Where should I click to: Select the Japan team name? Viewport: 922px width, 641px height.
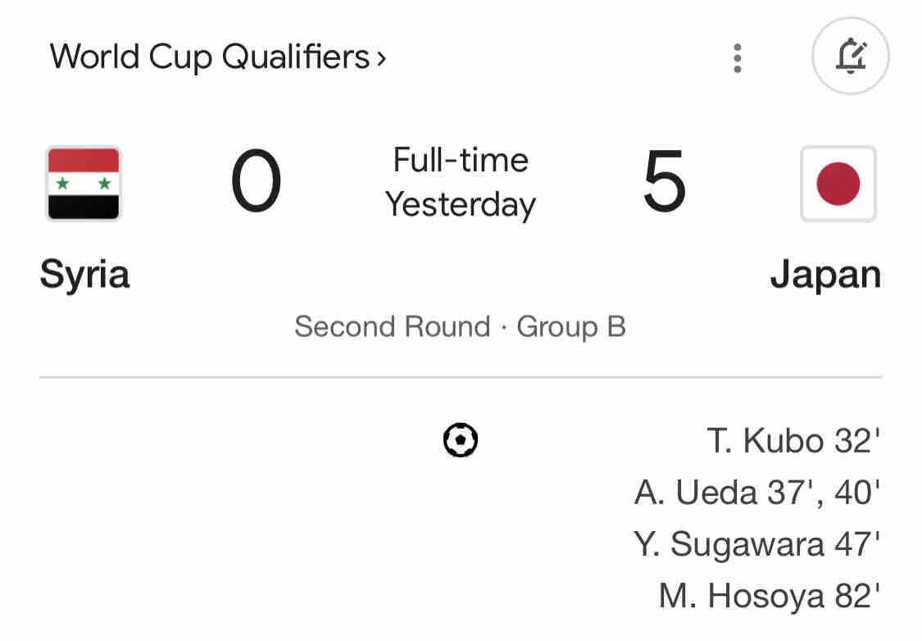825,275
